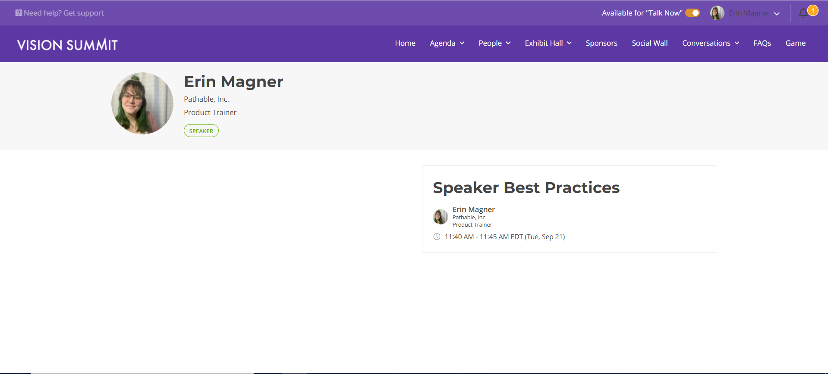Click the small speaker avatar in session card
Image resolution: width=828 pixels, height=374 pixels.
click(x=441, y=216)
